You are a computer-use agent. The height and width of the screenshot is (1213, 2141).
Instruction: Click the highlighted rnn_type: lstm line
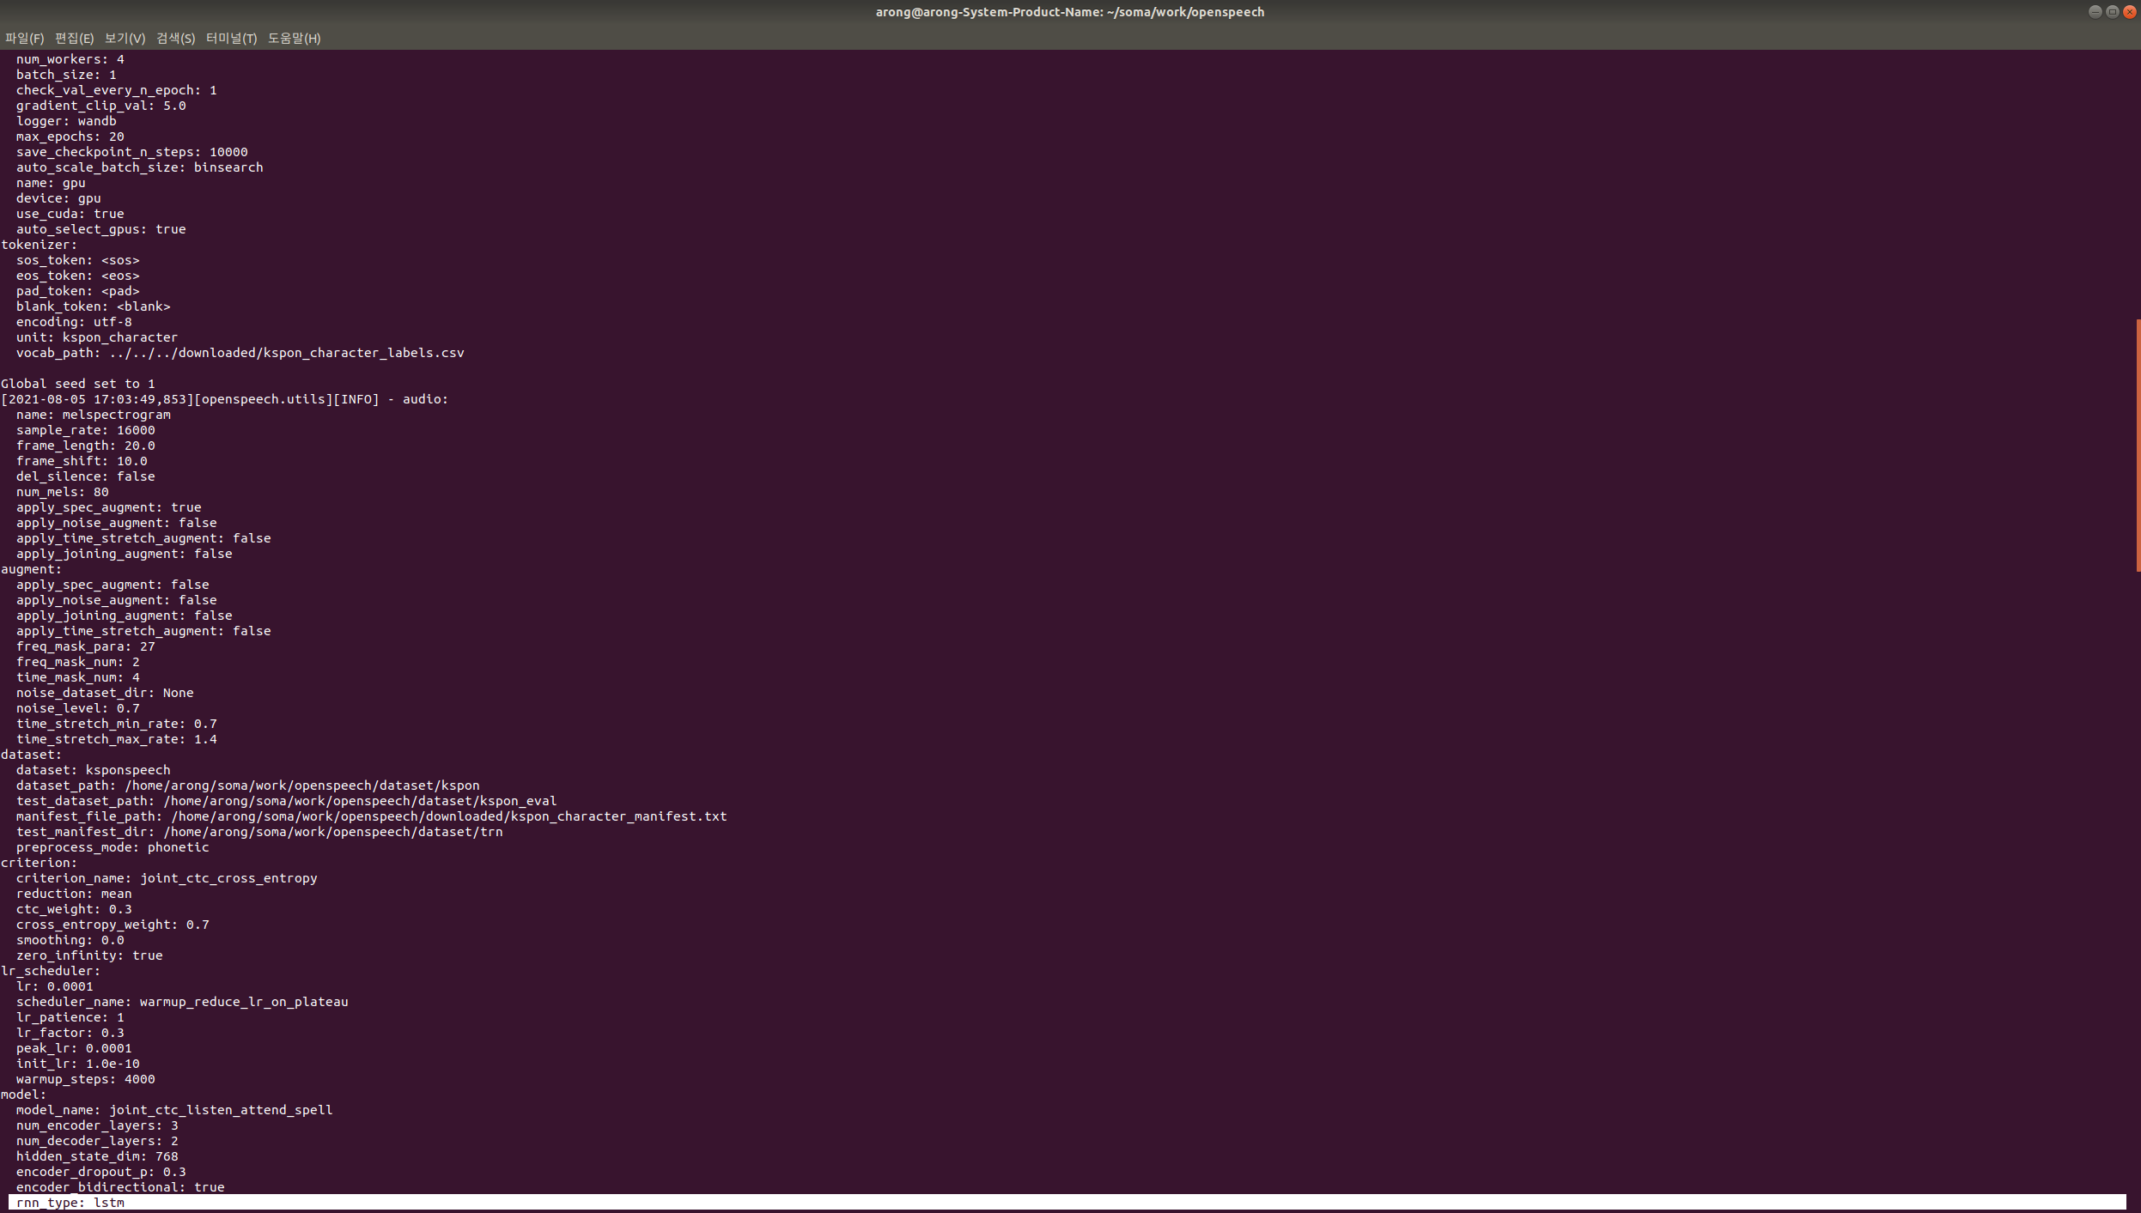click(70, 1203)
